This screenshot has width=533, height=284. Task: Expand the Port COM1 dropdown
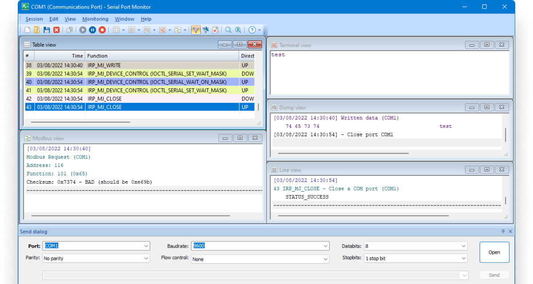[x=147, y=246]
